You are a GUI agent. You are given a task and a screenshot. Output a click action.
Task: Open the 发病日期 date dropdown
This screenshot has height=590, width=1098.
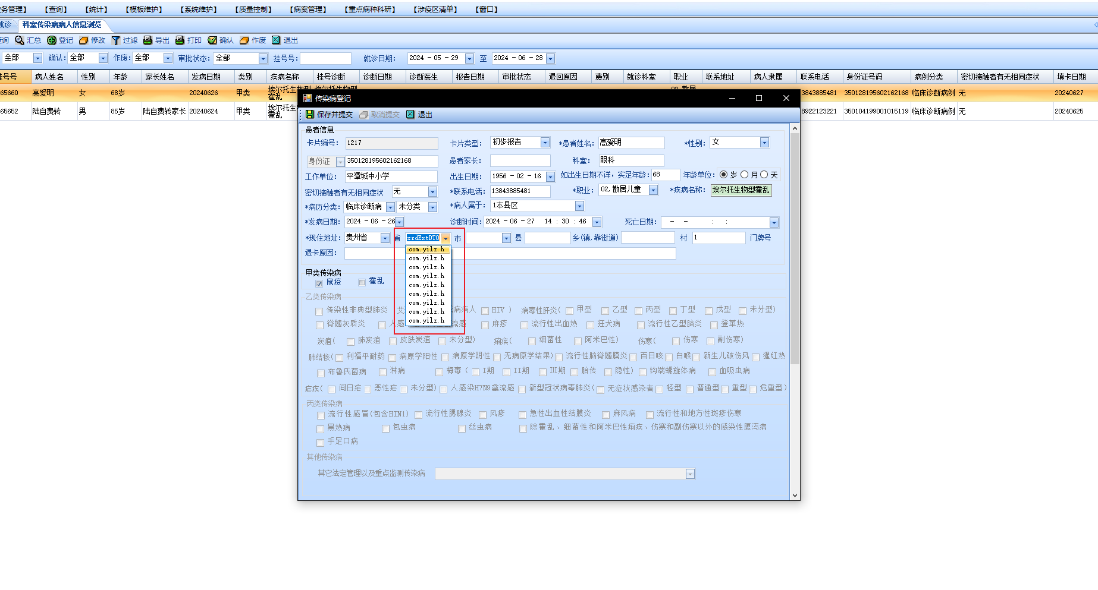point(400,222)
